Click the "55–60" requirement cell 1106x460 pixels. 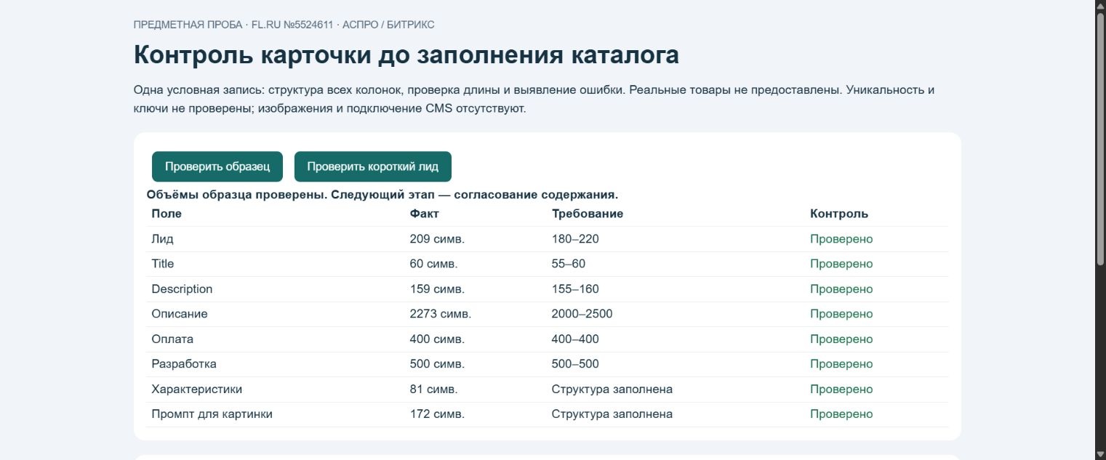click(x=569, y=264)
